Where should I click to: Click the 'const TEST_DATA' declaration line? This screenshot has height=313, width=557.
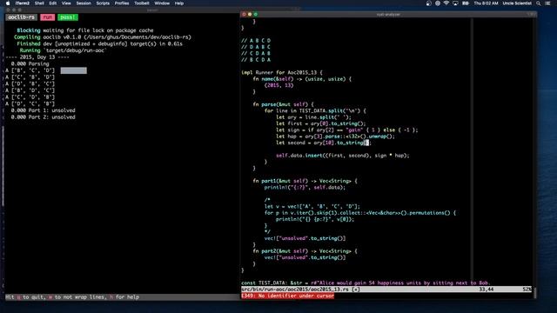tap(366, 283)
